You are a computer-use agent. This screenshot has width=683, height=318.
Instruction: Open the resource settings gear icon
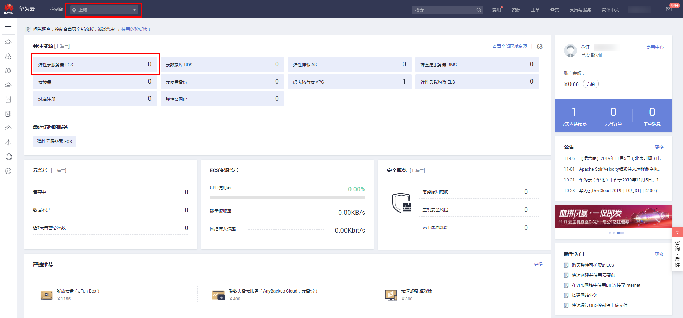click(540, 47)
